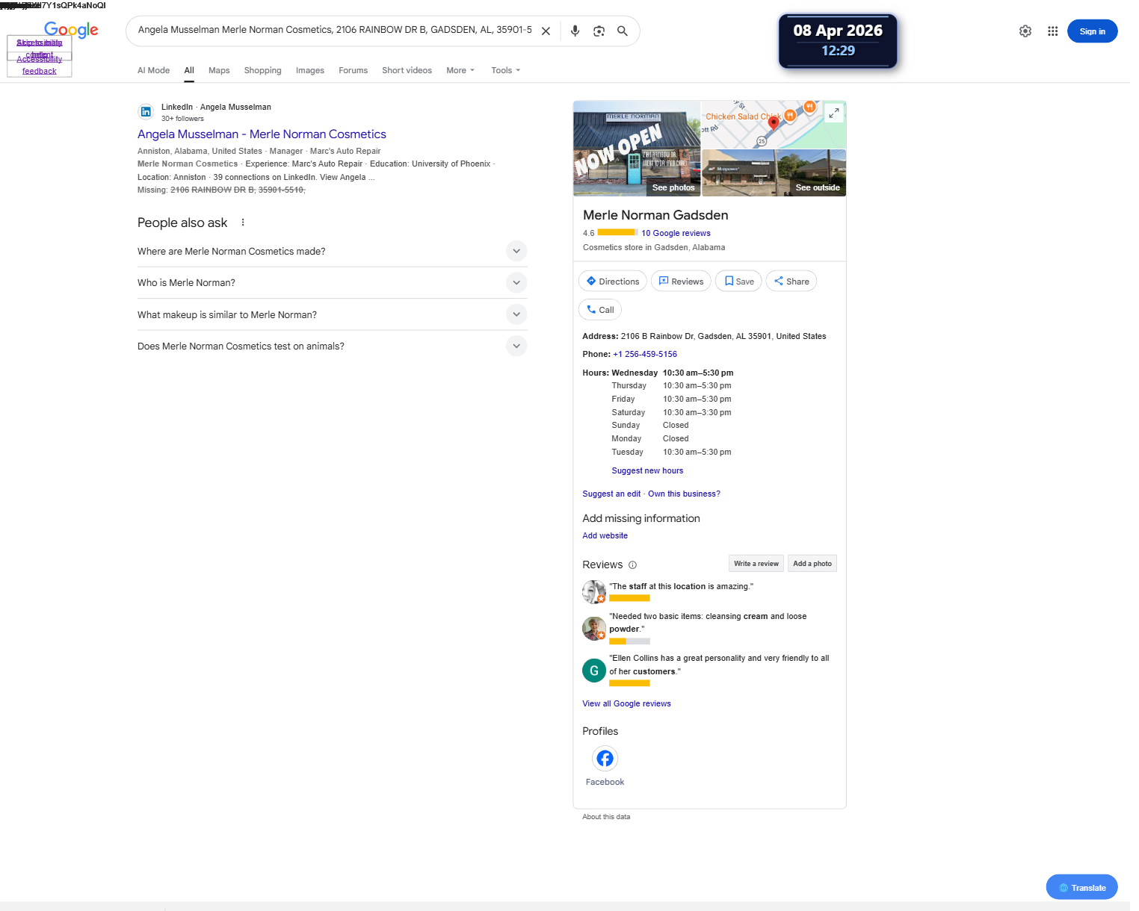
Task: Switch to Images tab
Action: pos(309,70)
